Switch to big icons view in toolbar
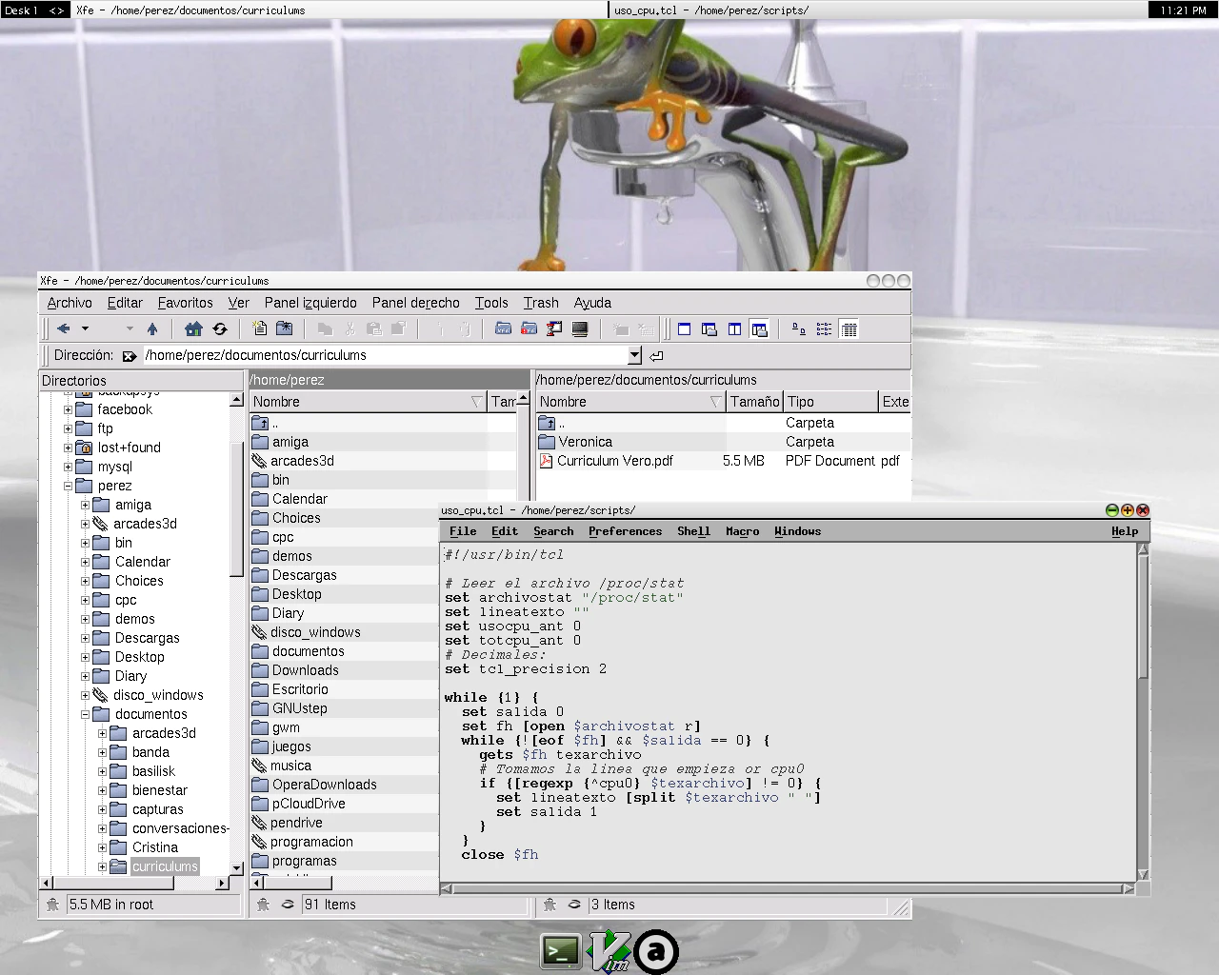1219x975 pixels. [799, 329]
